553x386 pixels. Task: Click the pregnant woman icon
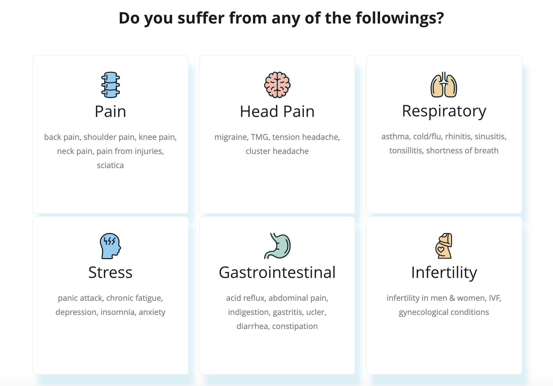click(444, 246)
